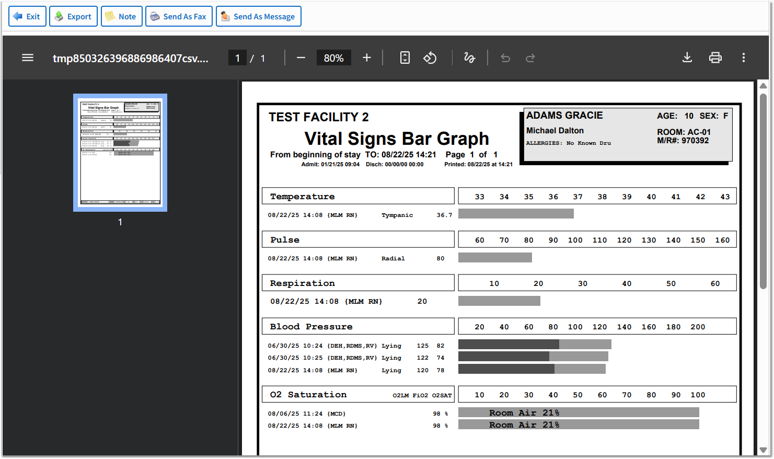The height and width of the screenshot is (459, 774).
Task: Click the Blood Pressure section header
Action: coord(358,326)
